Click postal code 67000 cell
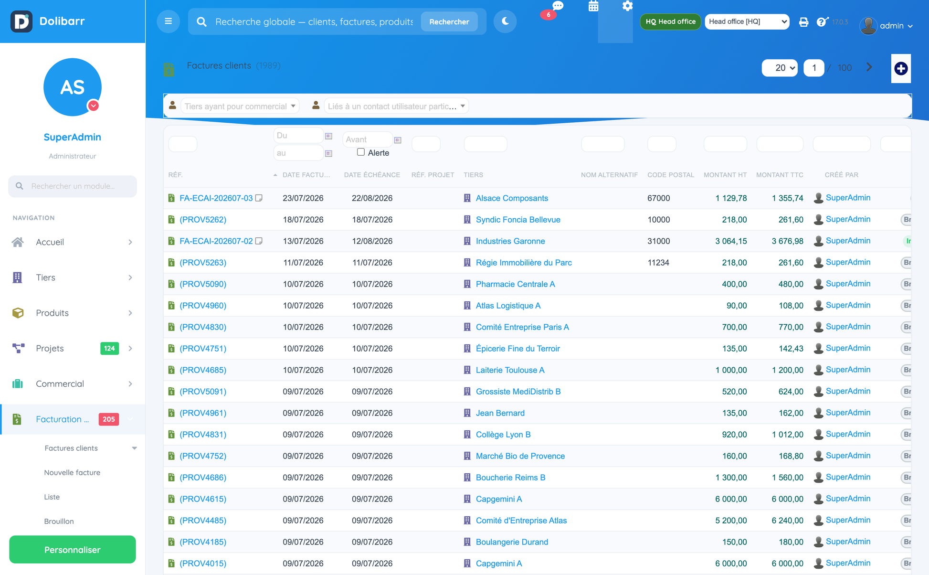Viewport: 929px width, 575px height. pyautogui.click(x=659, y=198)
